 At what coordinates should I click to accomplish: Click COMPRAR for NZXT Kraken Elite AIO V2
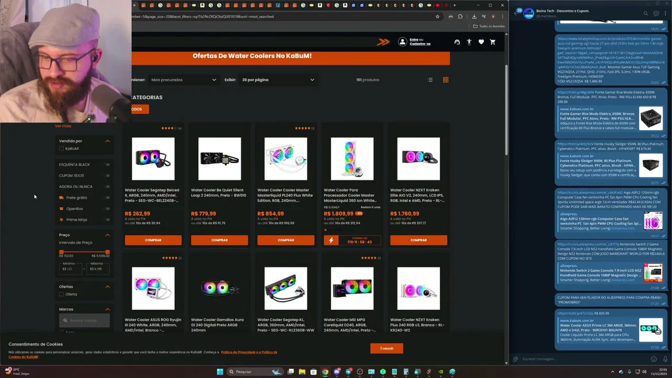click(x=418, y=240)
